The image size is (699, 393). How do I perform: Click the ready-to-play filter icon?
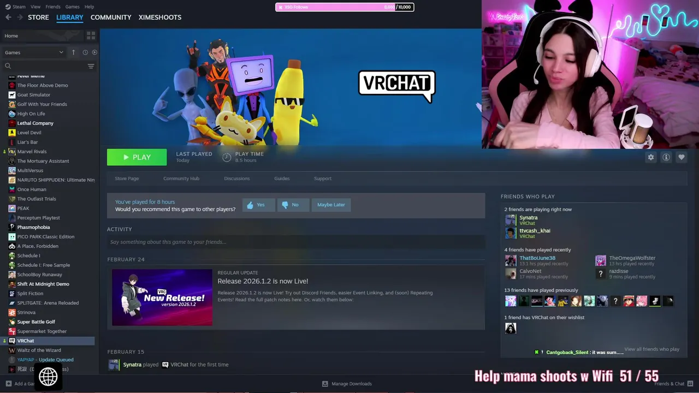tap(94, 52)
